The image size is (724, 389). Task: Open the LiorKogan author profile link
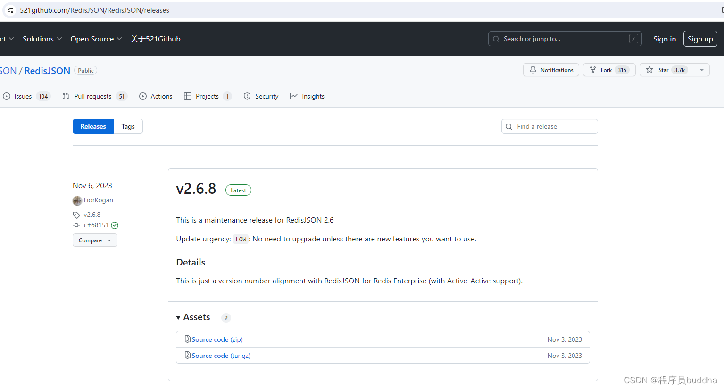coord(99,200)
